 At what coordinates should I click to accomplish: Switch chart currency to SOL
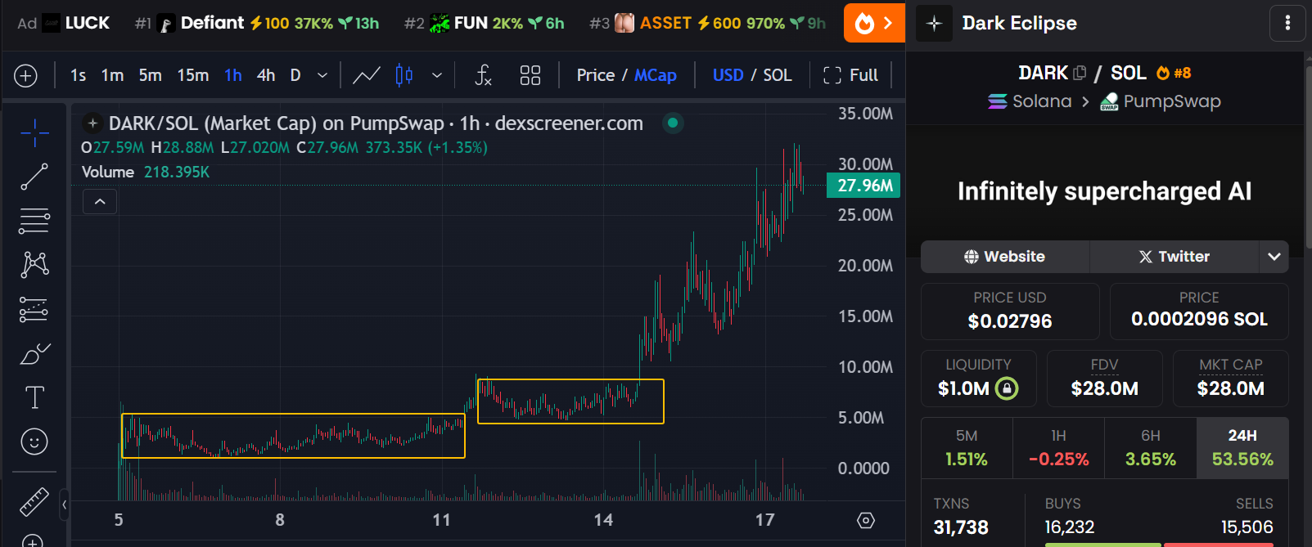tap(777, 75)
